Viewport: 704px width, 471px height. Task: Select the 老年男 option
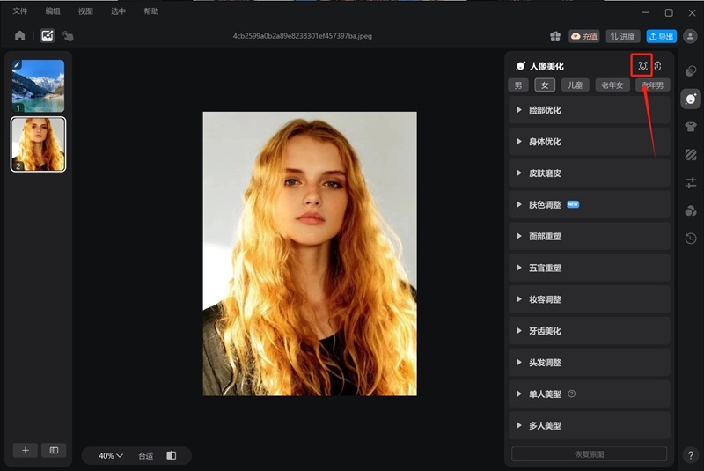pyautogui.click(x=652, y=85)
